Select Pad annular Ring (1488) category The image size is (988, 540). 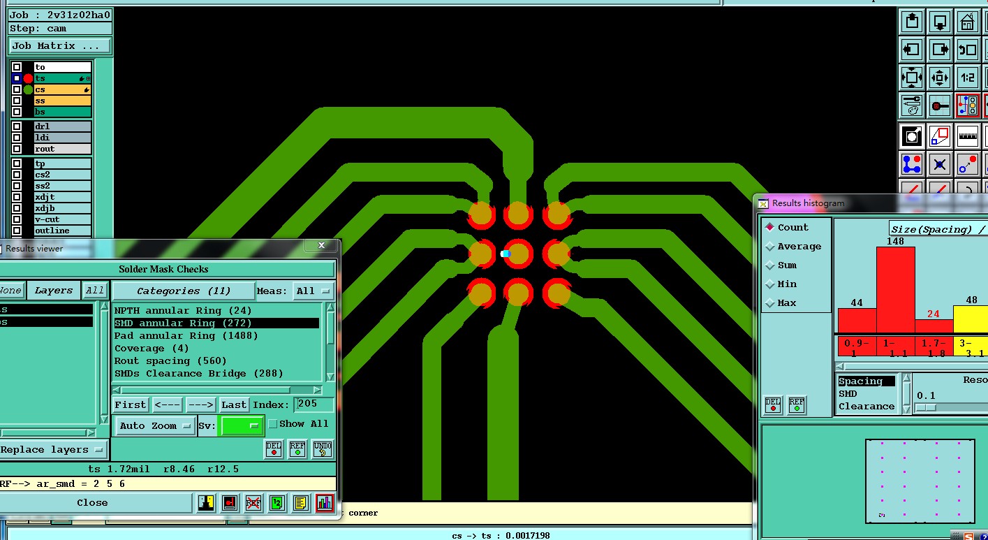(216, 335)
